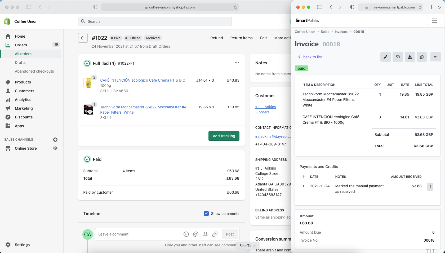
Task: Click the Café Crema product thumbnail
Action: click(89, 83)
